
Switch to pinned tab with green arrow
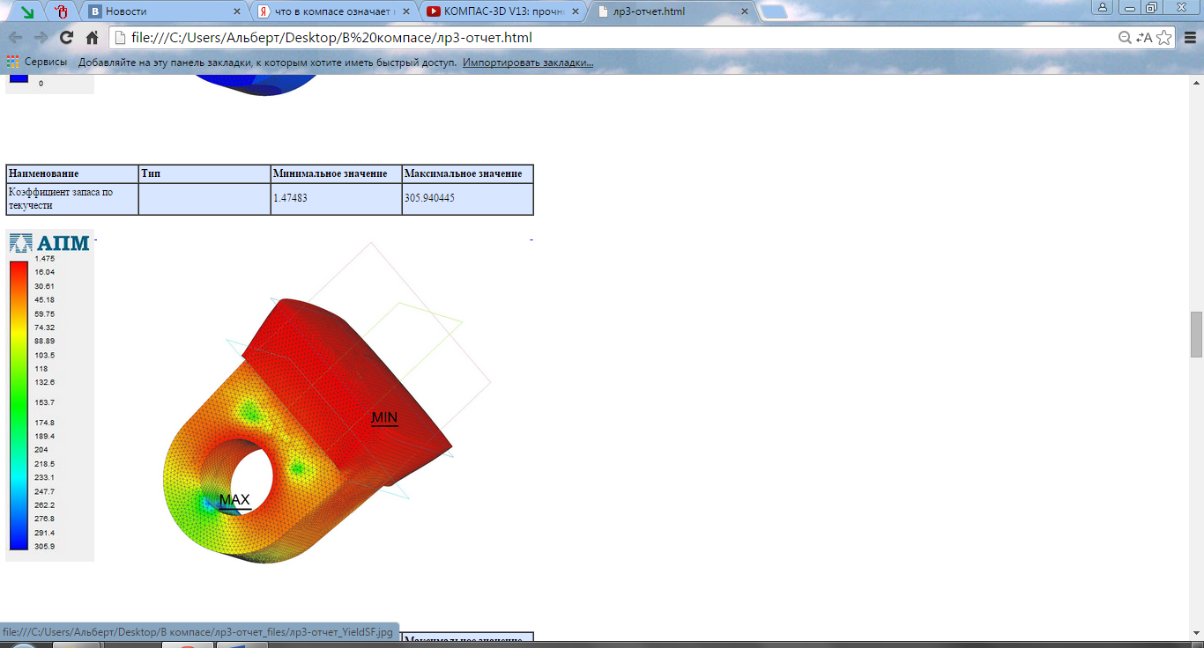click(28, 12)
